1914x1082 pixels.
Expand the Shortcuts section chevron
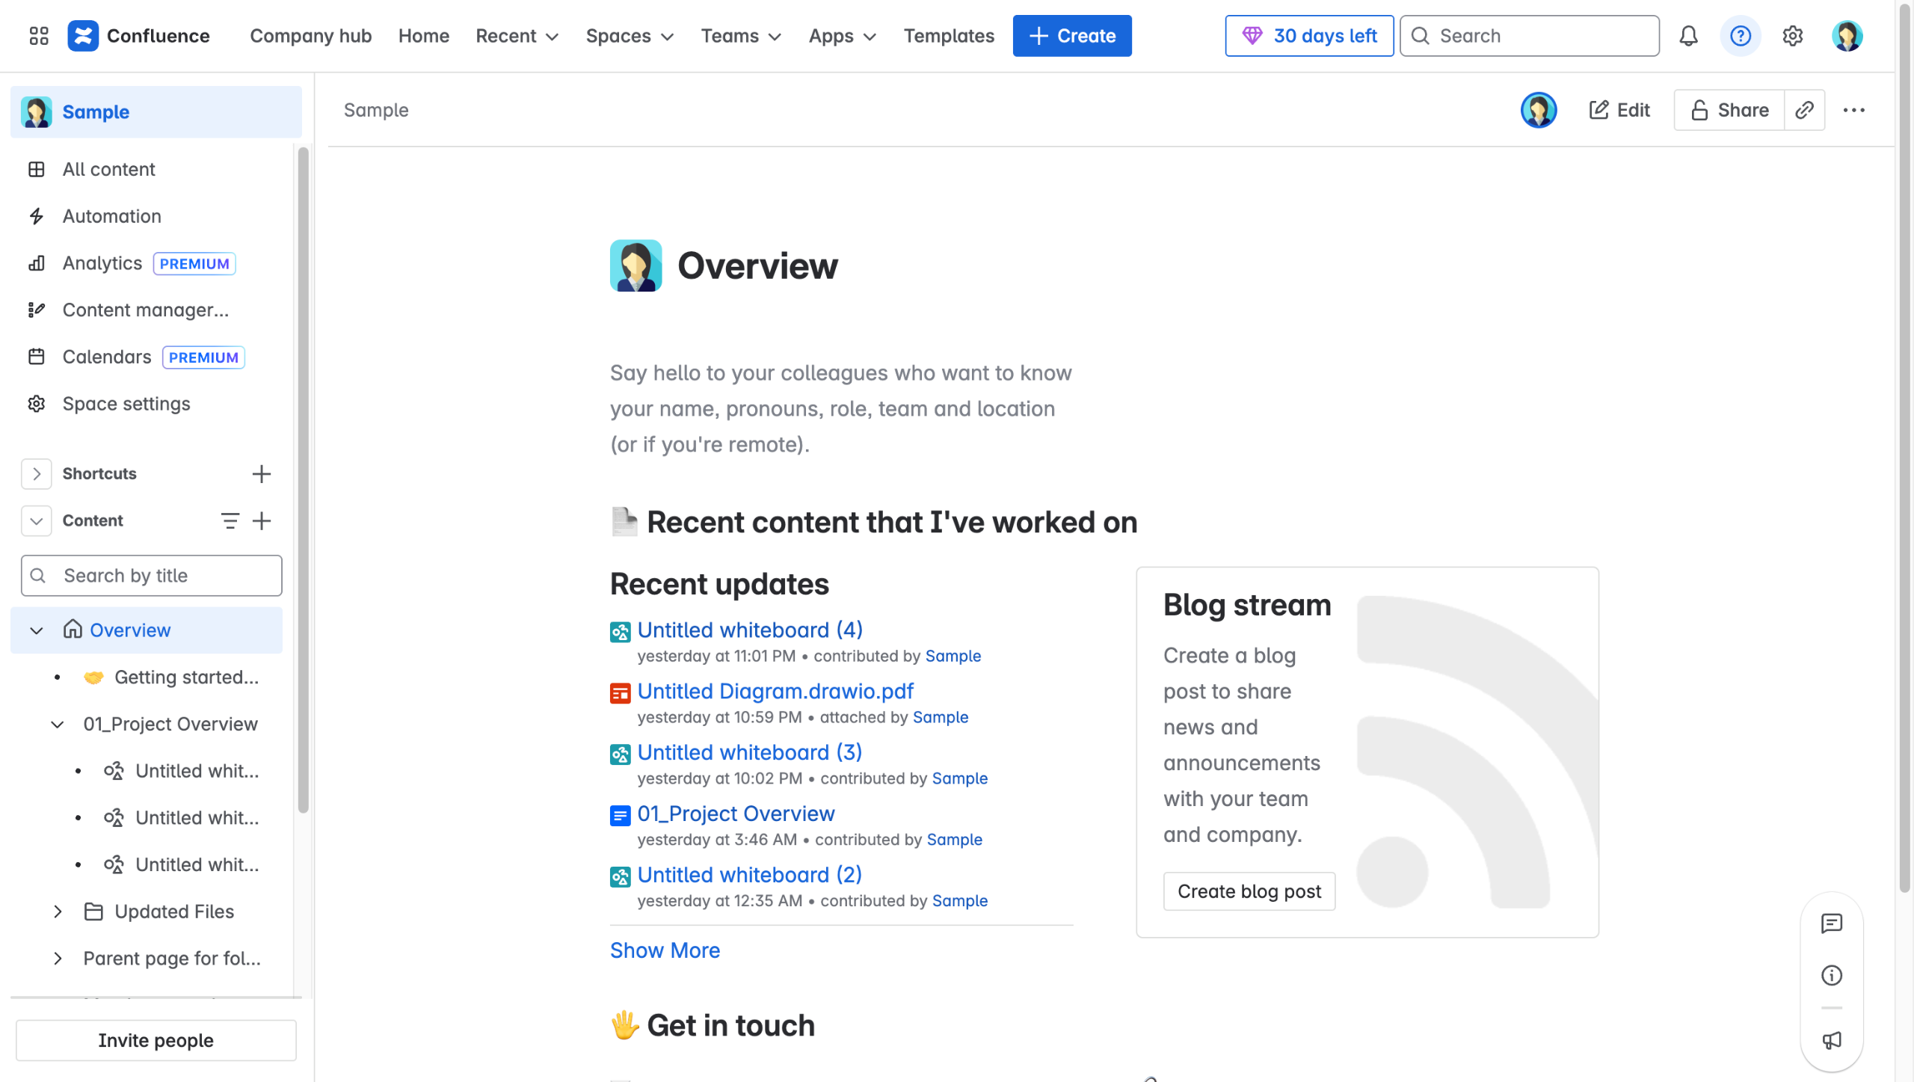point(37,473)
